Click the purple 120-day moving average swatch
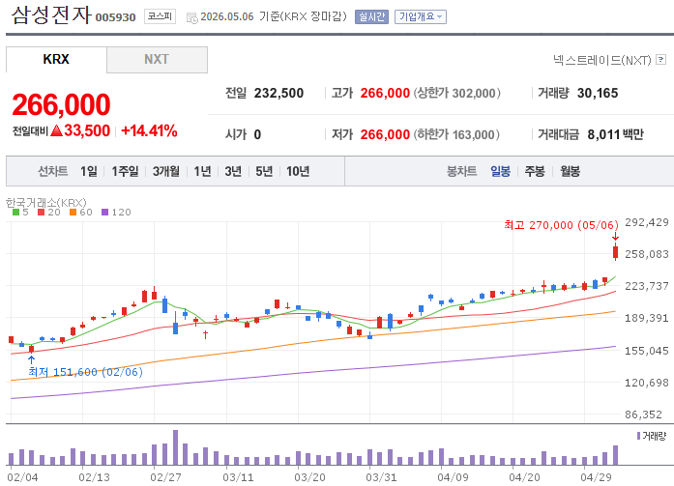 tap(104, 213)
